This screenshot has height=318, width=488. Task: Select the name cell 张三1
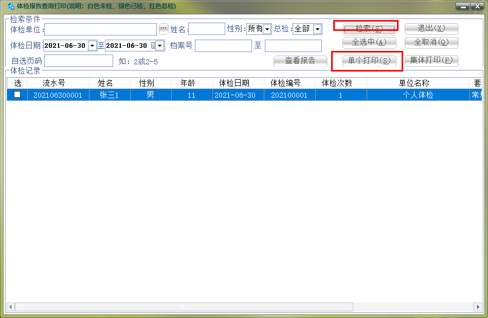(x=110, y=95)
